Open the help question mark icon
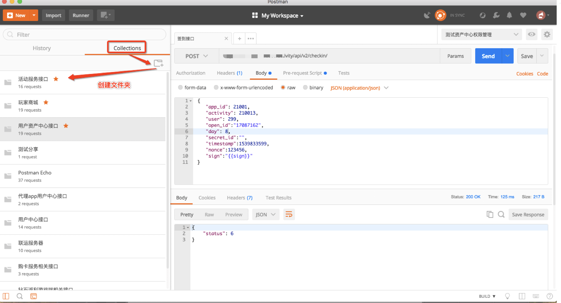This screenshot has height=303, width=561. (550, 296)
